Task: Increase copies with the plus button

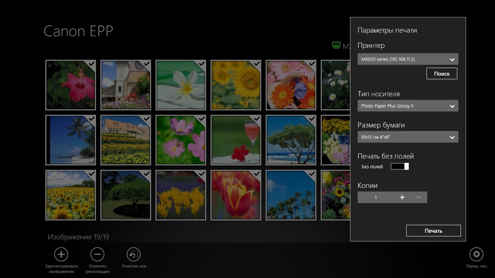Action: point(402,197)
